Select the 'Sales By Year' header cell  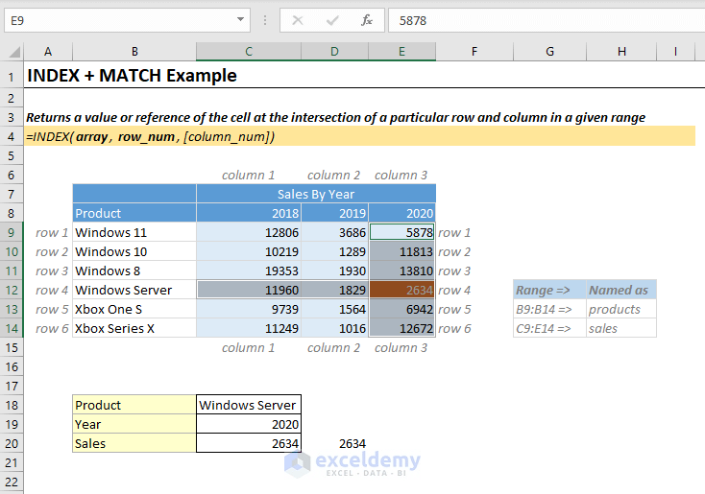tap(316, 194)
